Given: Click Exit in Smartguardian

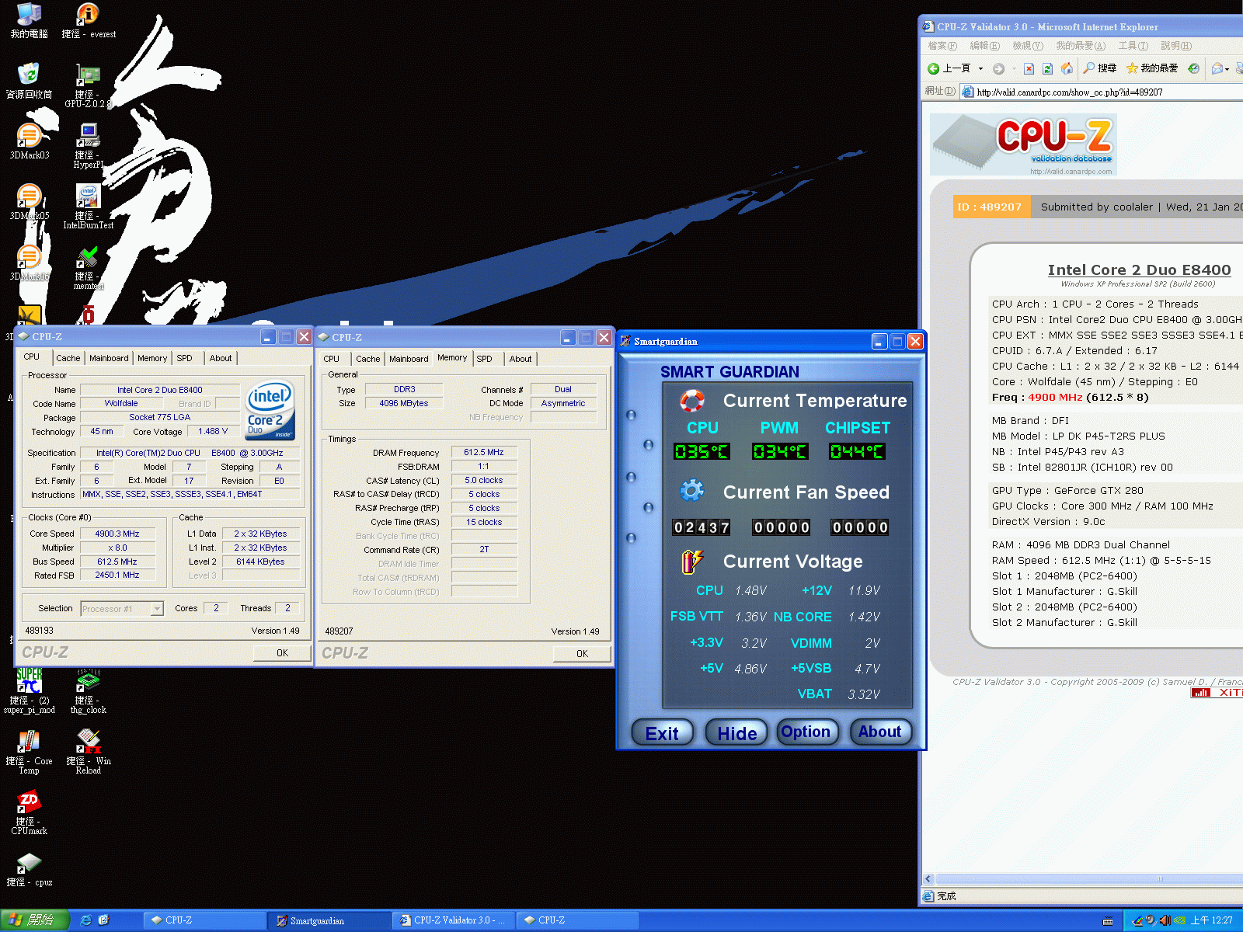Looking at the screenshot, I should coord(661,732).
